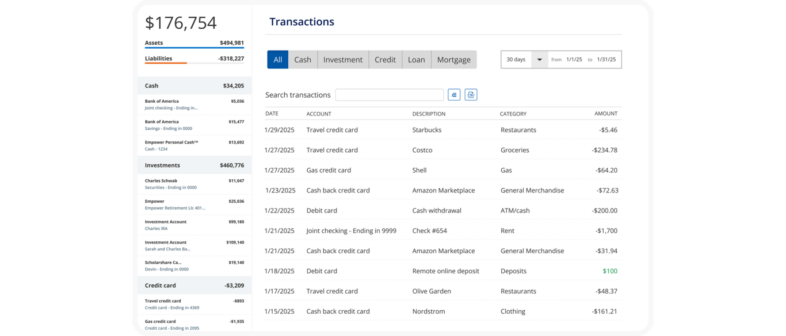Expand the Credit card section header
786x336 pixels.
[x=194, y=285]
